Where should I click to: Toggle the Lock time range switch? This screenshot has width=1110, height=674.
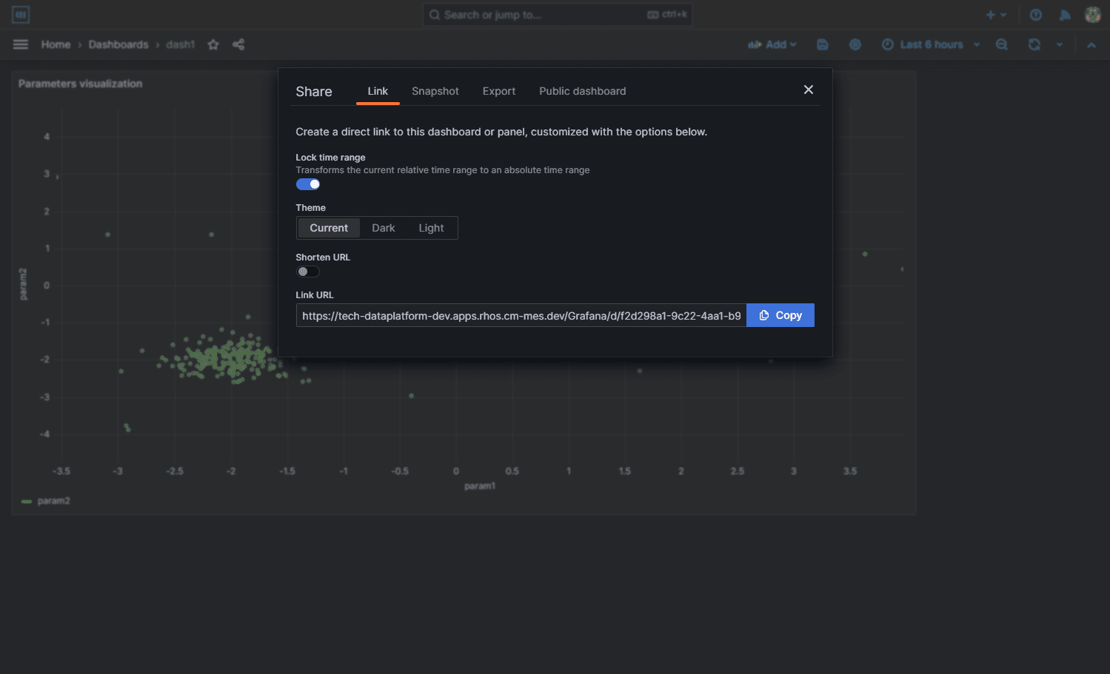(x=308, y=184)
